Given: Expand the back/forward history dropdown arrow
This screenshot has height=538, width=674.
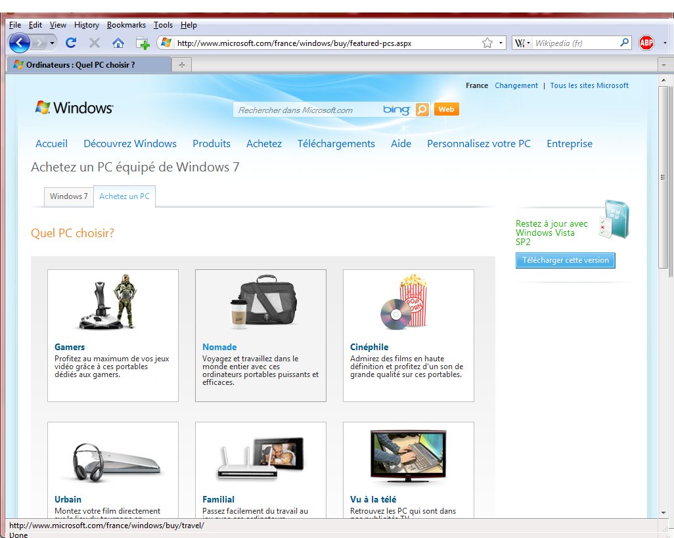Looking at the screenshot, I should [52, 43].
